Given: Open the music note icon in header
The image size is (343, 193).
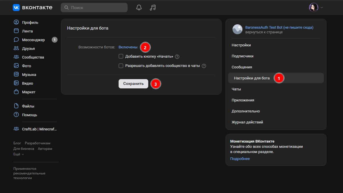Looking at the screenshot, I should [153, 8].
